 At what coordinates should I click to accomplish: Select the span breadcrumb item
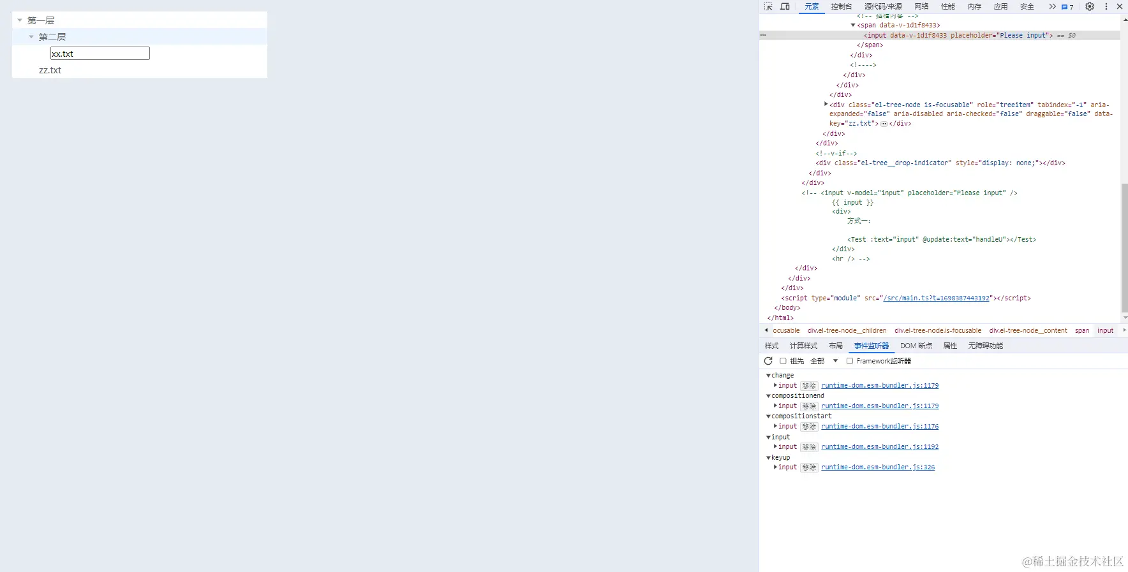pos(1082,330)
